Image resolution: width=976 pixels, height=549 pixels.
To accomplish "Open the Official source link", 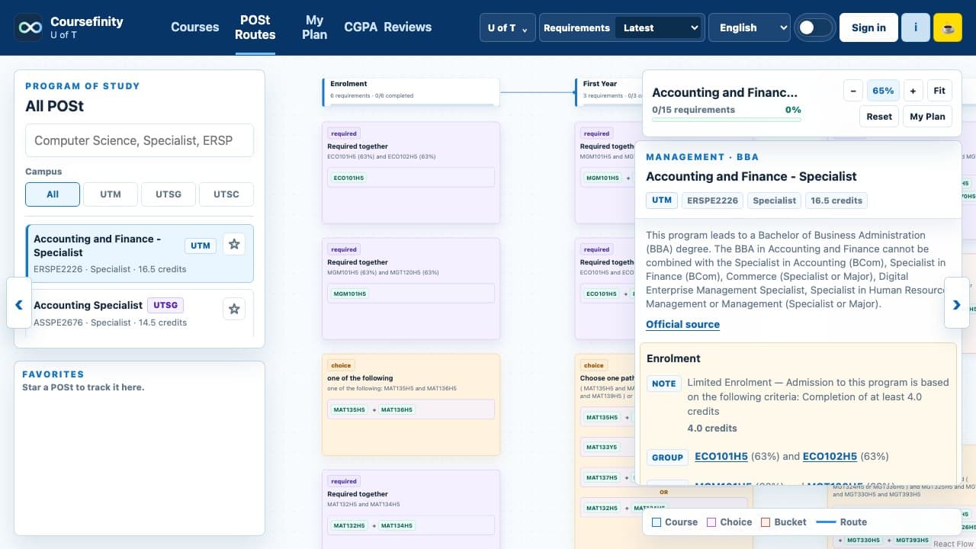I will [682, 324].
